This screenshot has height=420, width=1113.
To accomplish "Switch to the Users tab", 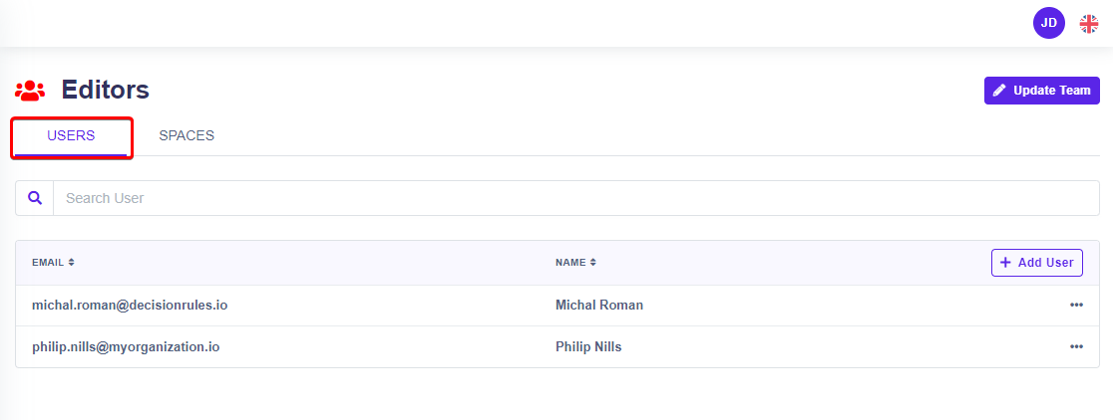I will [x=71, y=136].
